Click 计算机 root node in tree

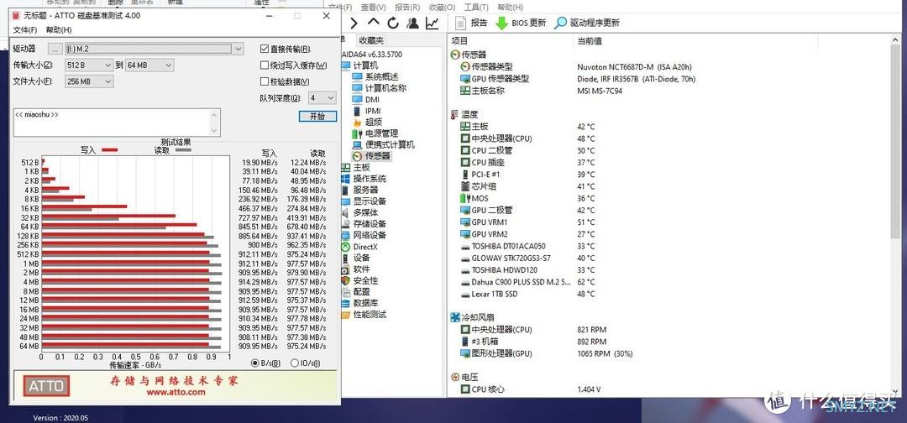pyautogui.click(x=359, y=65)
